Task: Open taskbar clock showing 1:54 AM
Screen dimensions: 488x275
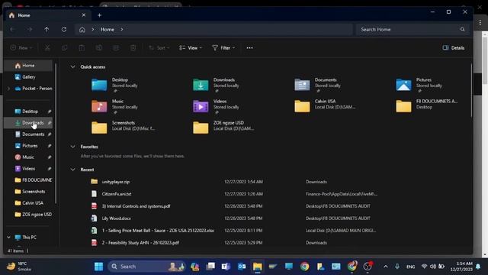Action: tap(461, 267)
